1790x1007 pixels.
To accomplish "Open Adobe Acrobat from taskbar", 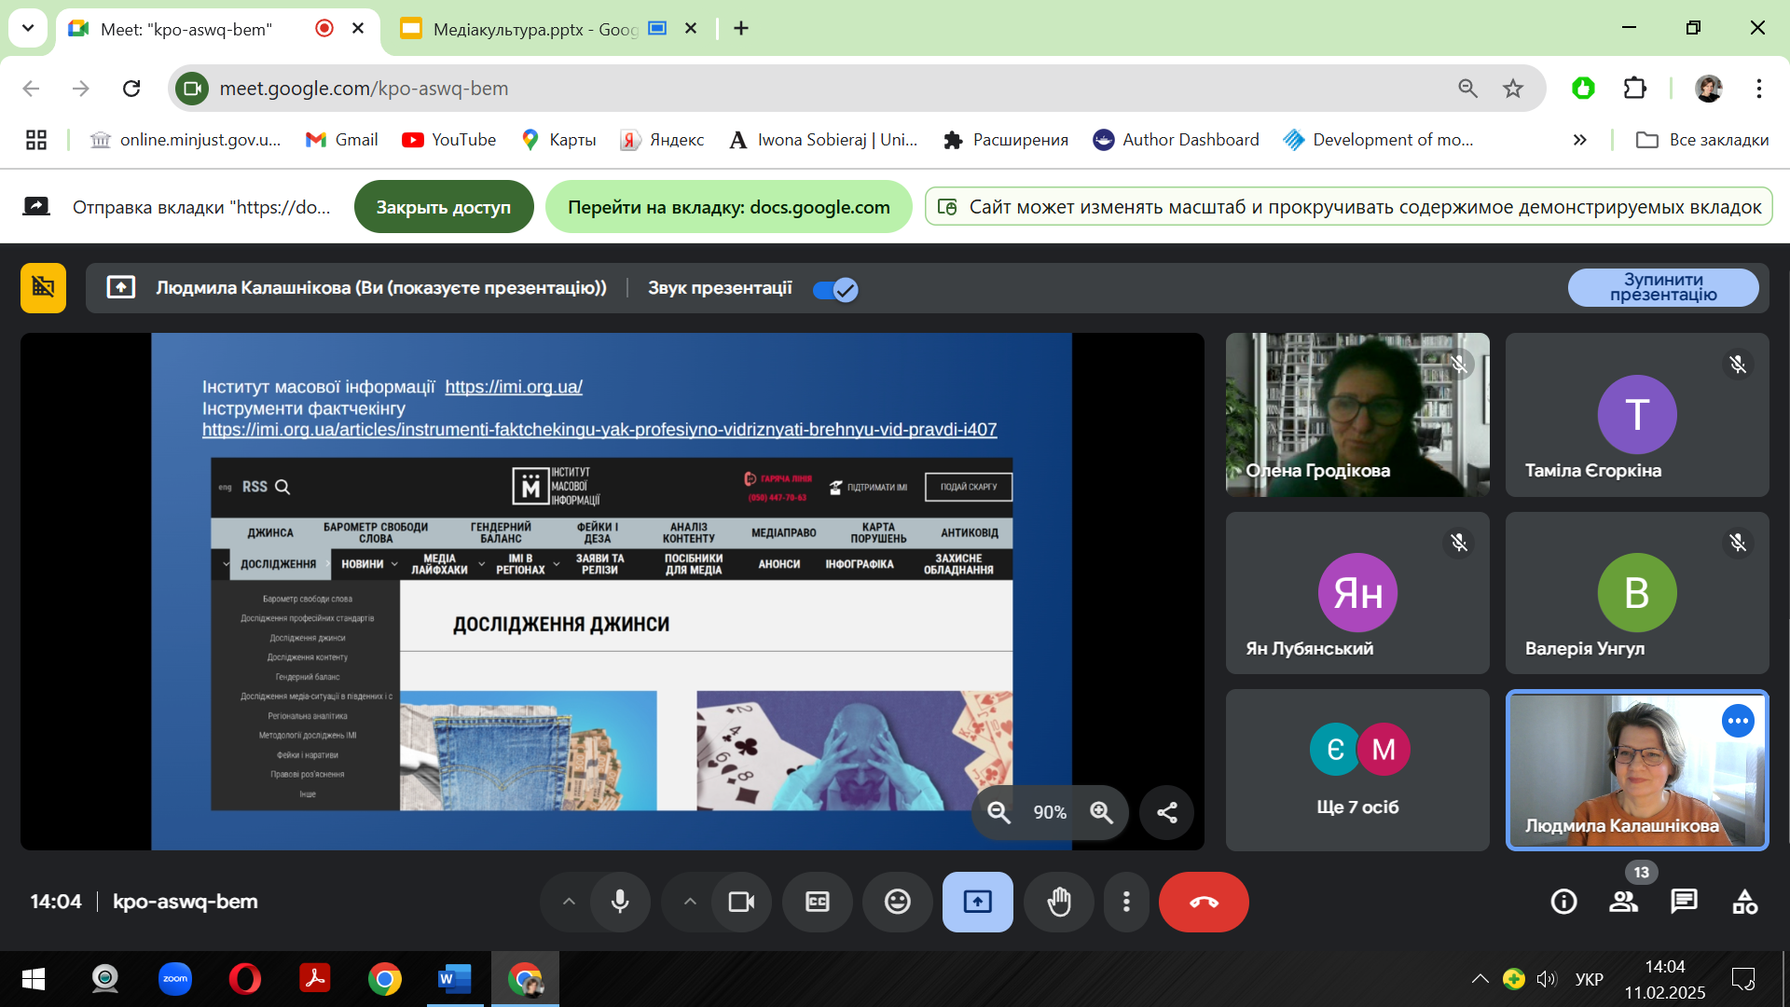I will [x=315, y=979].
